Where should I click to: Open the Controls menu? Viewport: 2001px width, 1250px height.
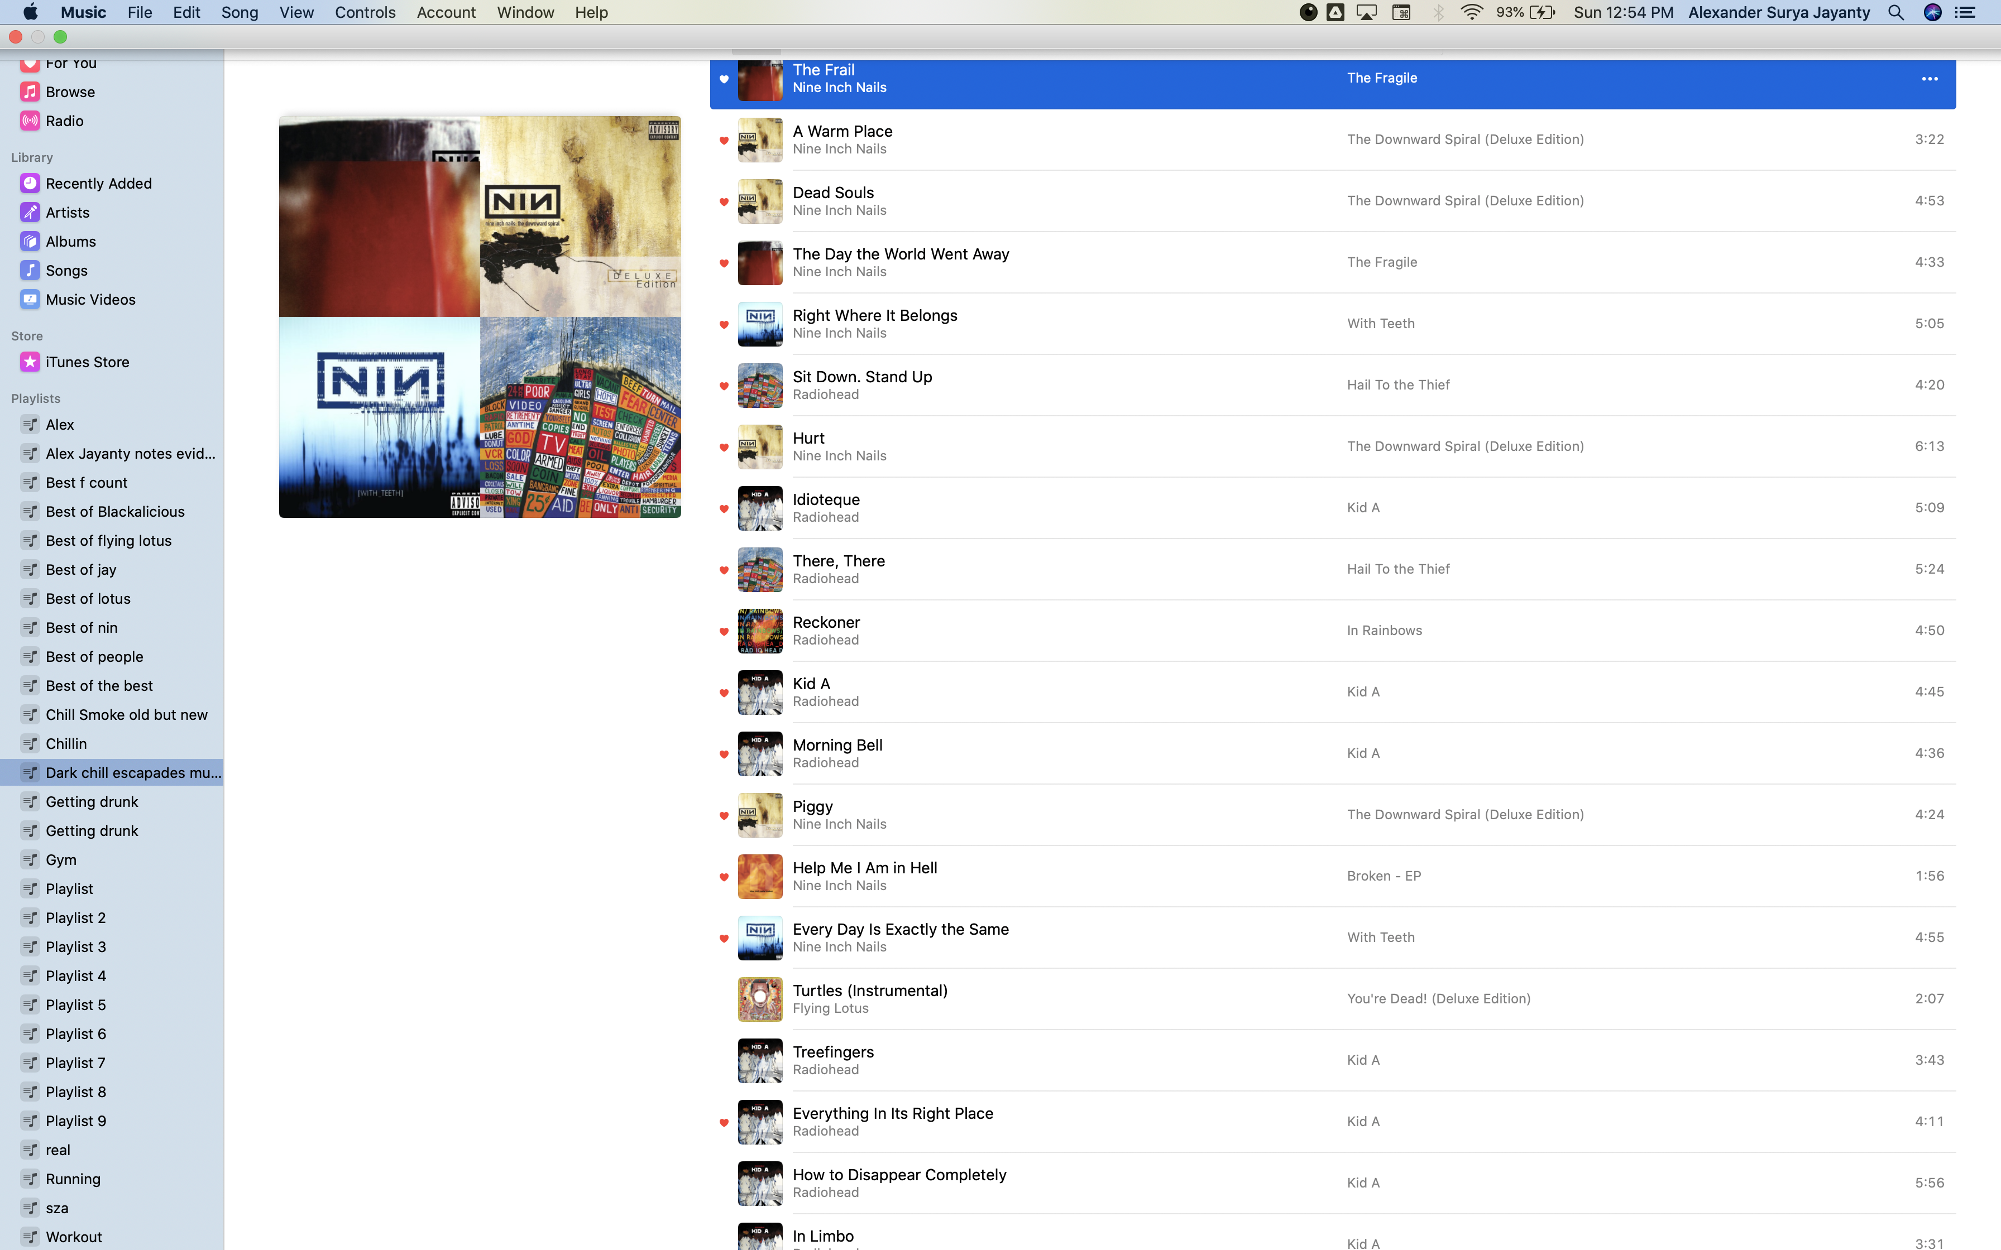click(x=365, y=12)
